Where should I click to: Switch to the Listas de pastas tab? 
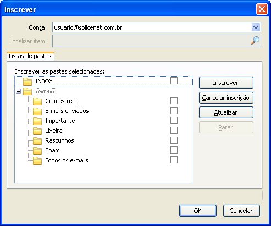(x=30, y=56)
